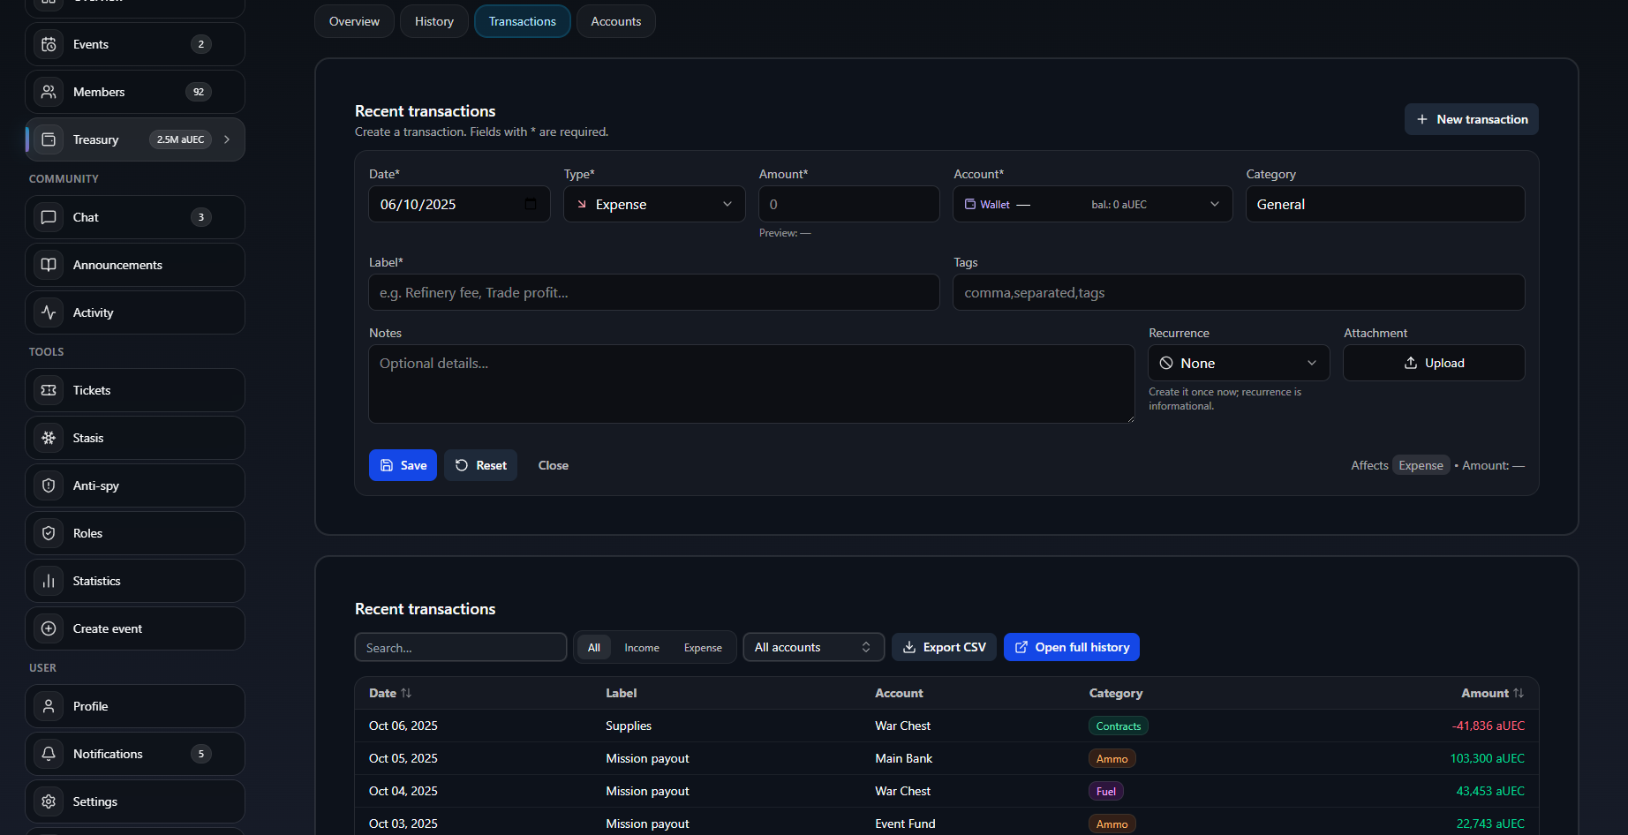1628x835 pixels.
Task: Open Anti-spy shield icon in sidebar
Action: pyautogui.click(x=49, y=485)
